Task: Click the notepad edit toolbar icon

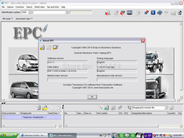Action: (x=116, y=13)
